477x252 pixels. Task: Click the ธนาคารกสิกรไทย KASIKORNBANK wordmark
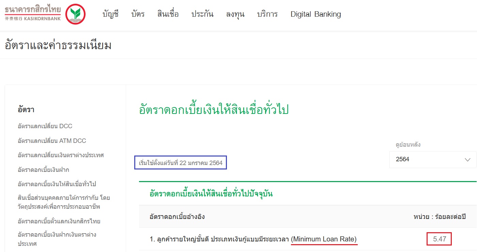click(33, 13)
